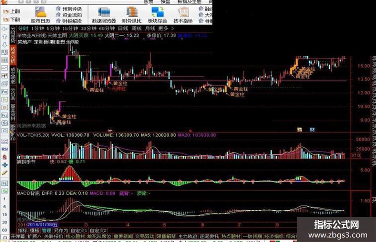Select the 1分钟 period tab
376x242 pixels.
tap(38, 29)
